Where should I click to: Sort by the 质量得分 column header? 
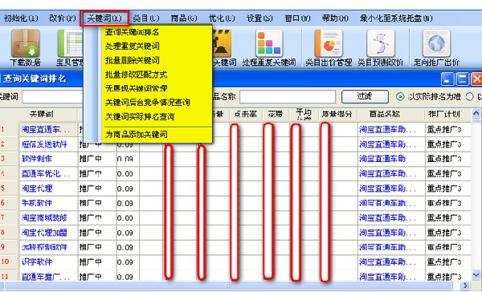[x=337, y=115]
